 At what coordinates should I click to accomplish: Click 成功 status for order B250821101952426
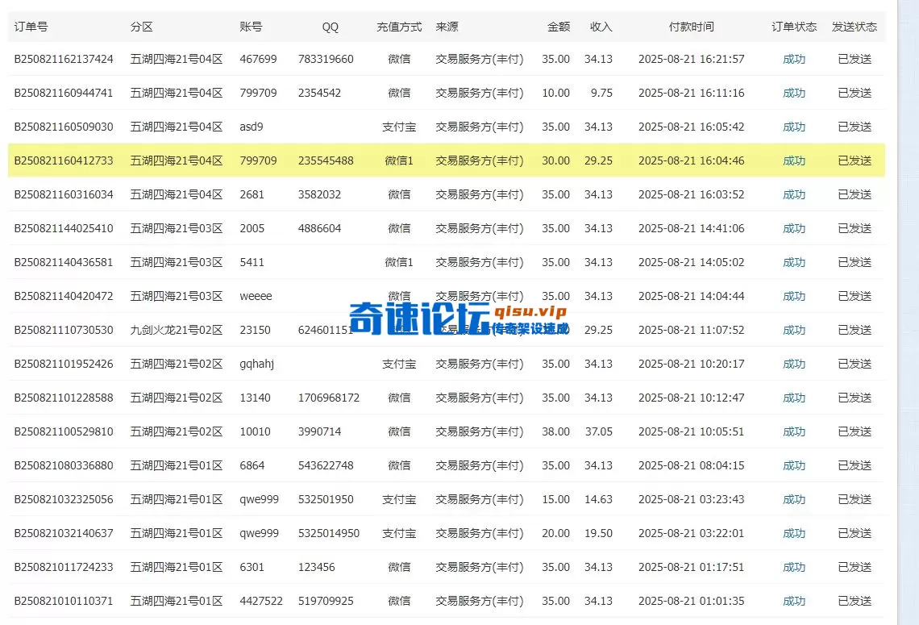click(793, 364)
